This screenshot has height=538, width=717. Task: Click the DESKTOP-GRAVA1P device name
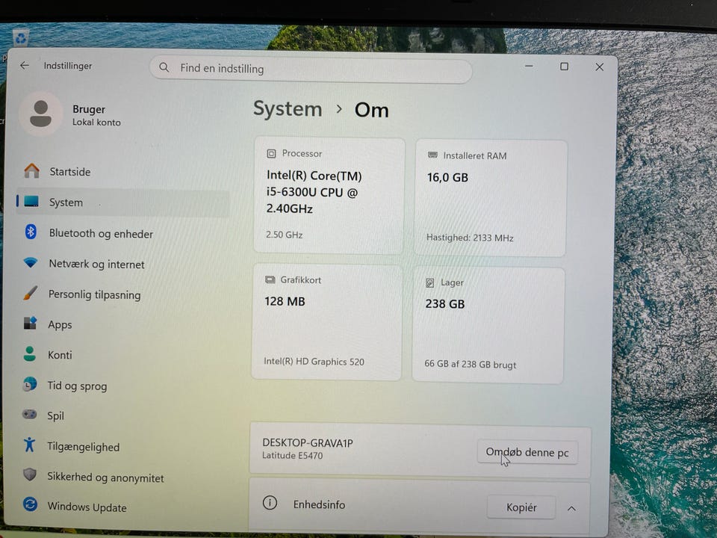coord(308,443)
